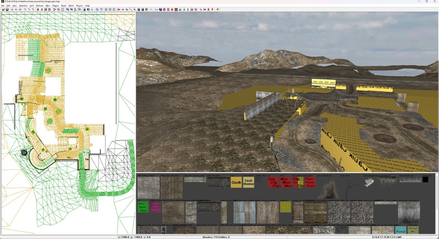Select the teal Portal texture
The height and width of the screenshot is (239, 439).
(x=401, y=230)
